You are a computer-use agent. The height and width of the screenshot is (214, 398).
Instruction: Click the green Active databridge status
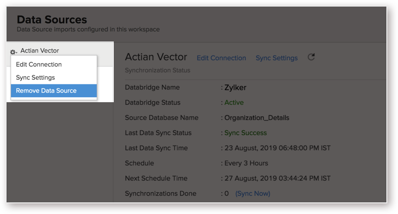pyautogui.click(x=234, y=103)
